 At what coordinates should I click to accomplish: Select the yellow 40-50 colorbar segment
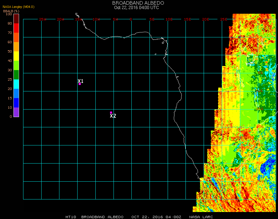point(16,56)
